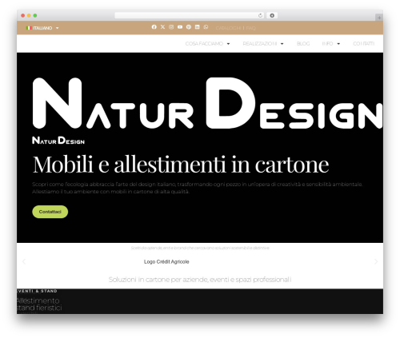The width and height of the screenshot is (400, 338).
Task: Open the Pinterest social icon
Action: point(189,27)
